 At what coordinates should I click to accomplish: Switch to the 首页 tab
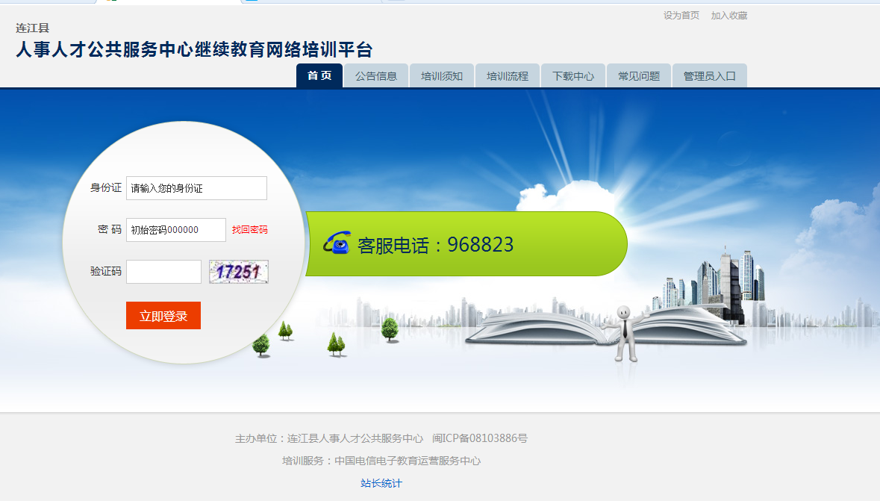[319, 76]
